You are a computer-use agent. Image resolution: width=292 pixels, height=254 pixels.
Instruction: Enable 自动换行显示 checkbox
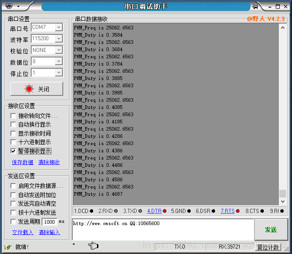point(13,124)
